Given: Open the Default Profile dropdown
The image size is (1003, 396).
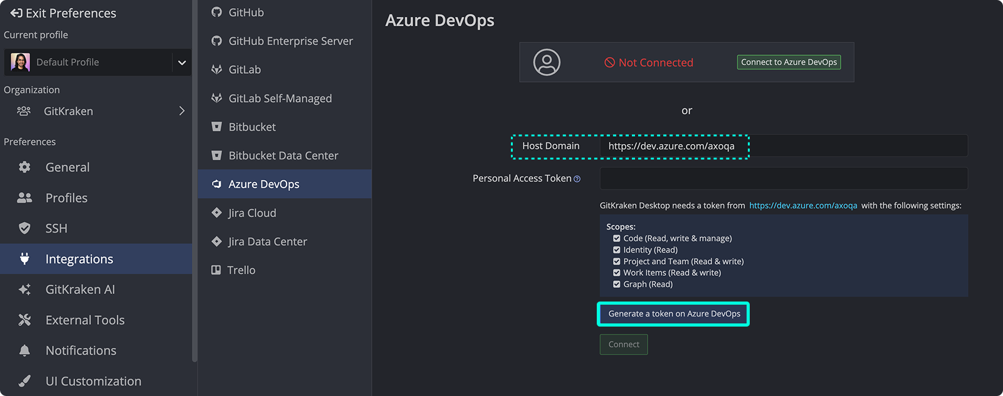Looking at the screenshot, I should point(182,63).
